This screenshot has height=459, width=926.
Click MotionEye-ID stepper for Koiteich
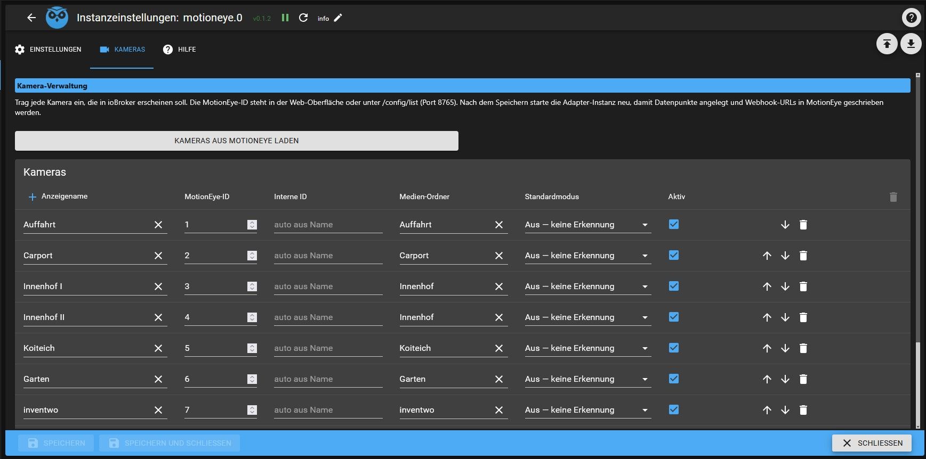(252, 348)
